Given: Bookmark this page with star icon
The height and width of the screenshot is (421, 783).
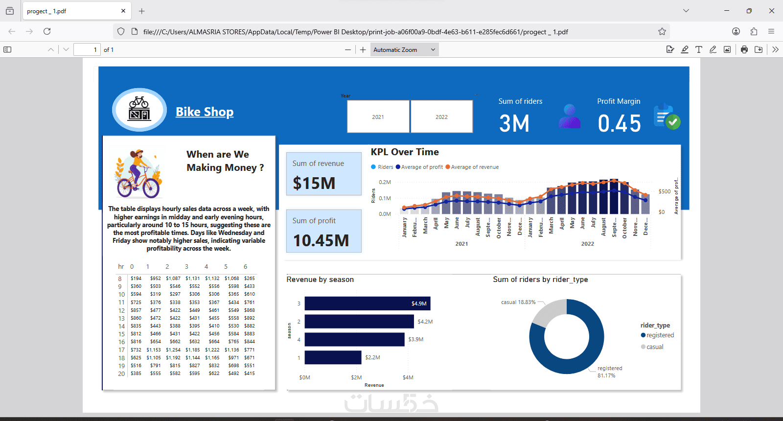Looking at the screenshot, I should coord(662,31).
